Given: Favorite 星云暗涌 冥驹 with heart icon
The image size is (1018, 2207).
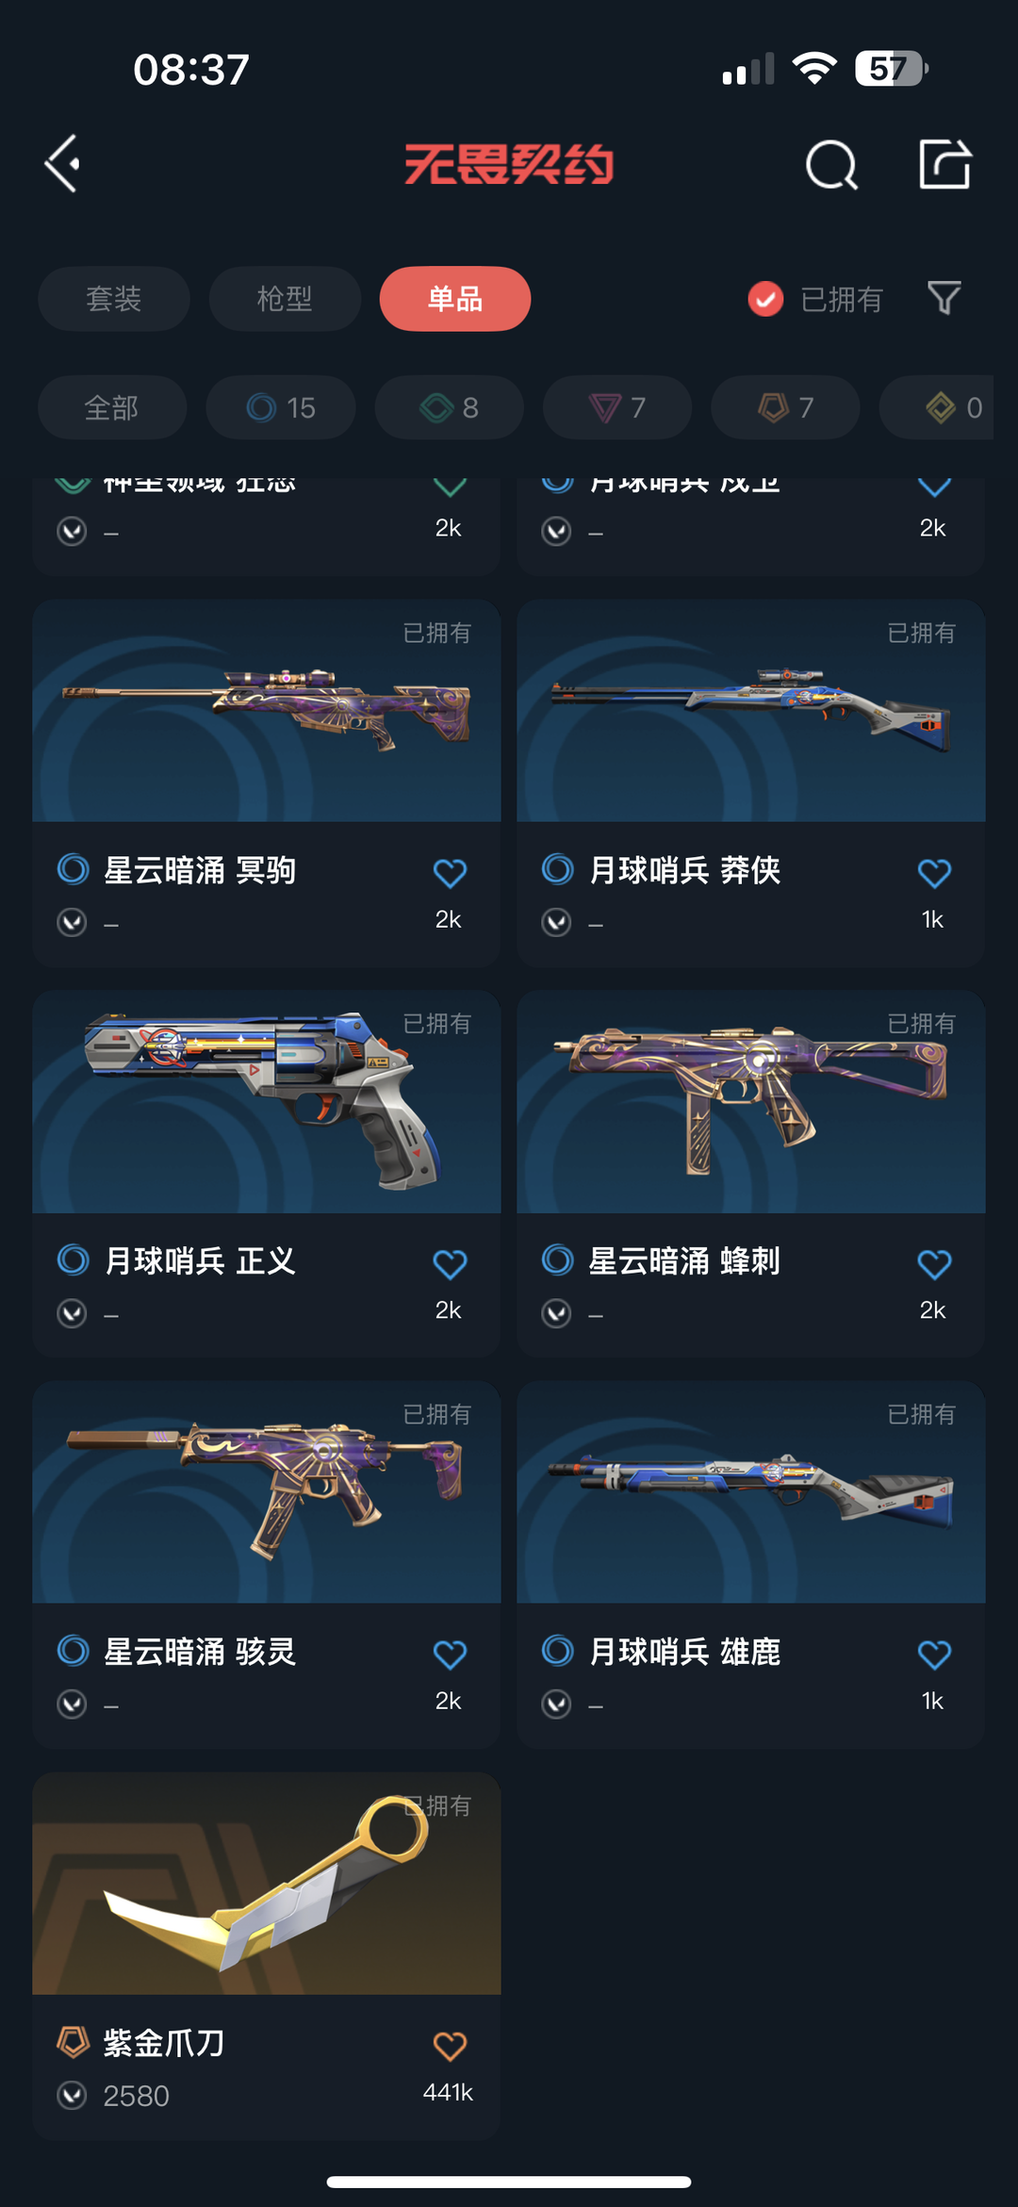Looking at the screenshot, I should coord(450,873).
